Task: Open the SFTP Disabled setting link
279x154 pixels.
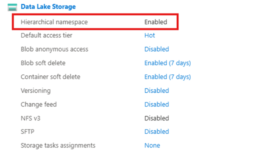Action: [x=157, y=132]
